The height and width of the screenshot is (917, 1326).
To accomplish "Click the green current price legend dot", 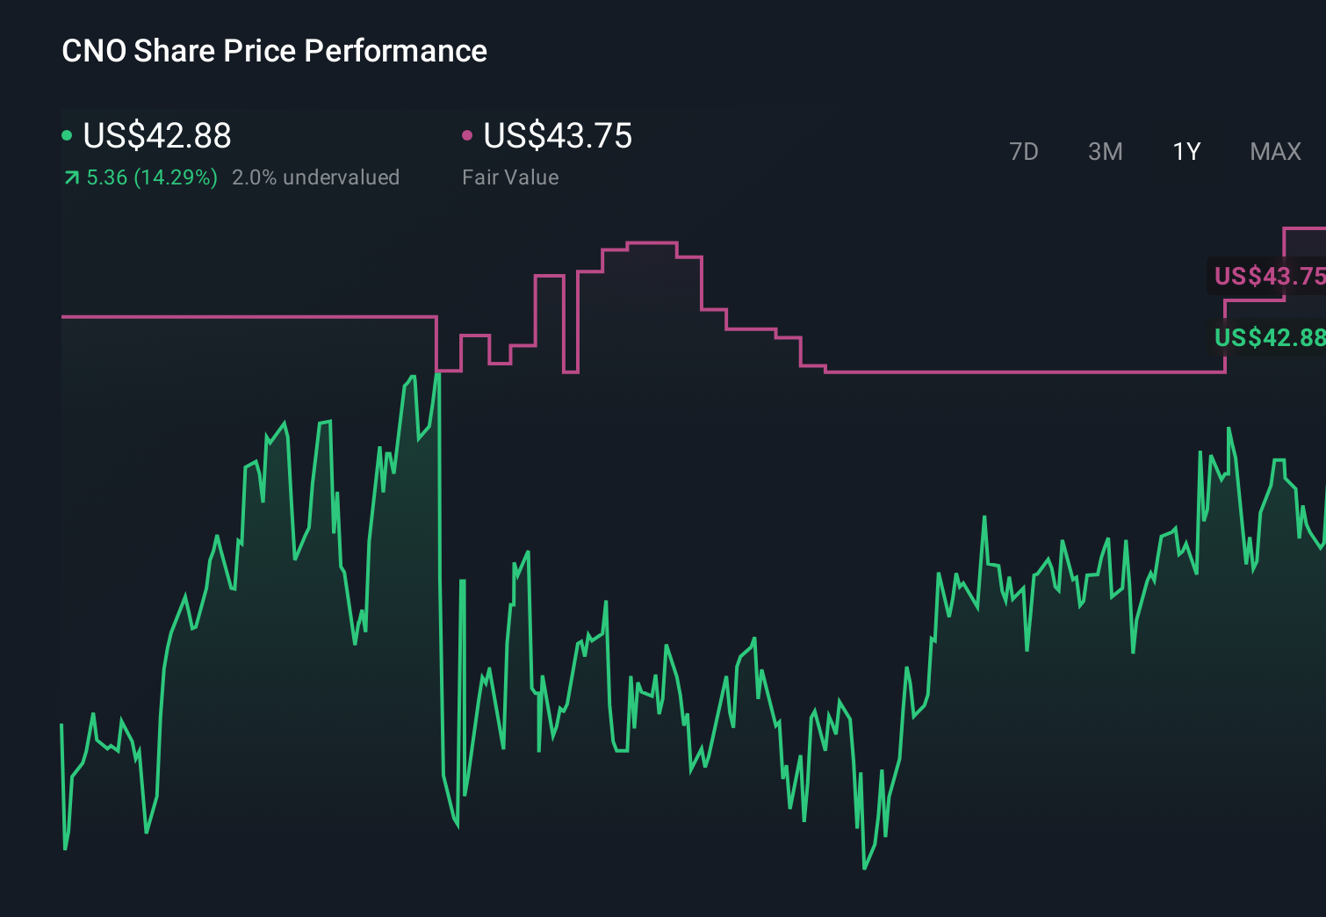I will click(x=67, y=135).
